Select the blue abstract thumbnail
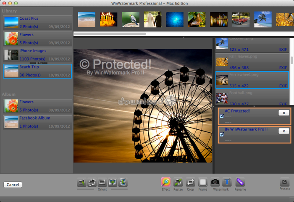Image resolution: width=294 pixels, height=202 pixels. point(175,20)
